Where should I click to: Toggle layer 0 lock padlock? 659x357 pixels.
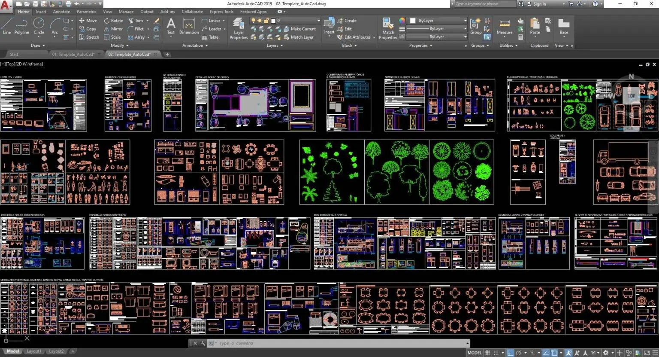click(x=266, y=21)
